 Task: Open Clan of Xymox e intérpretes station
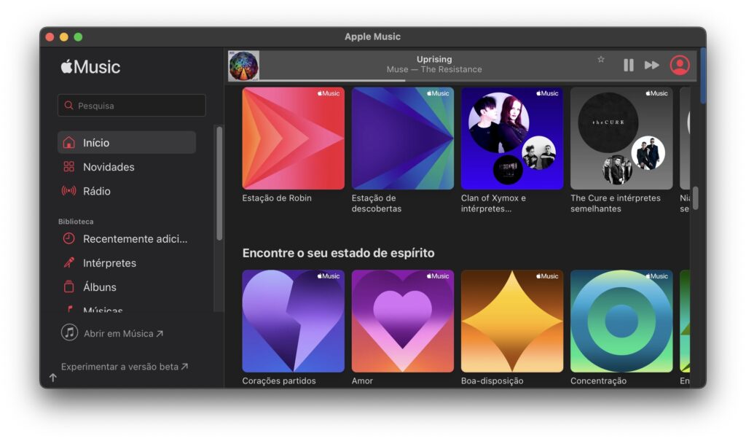click(x=512, y=138)
